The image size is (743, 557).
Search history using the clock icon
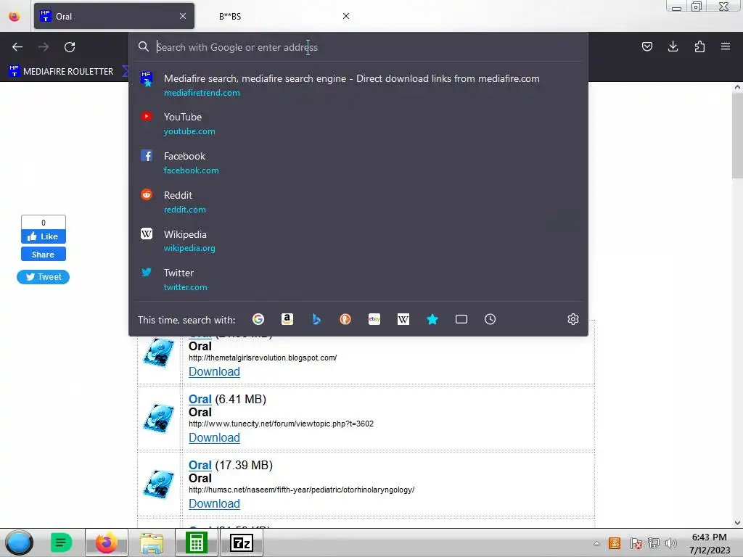tap(490, 319)
